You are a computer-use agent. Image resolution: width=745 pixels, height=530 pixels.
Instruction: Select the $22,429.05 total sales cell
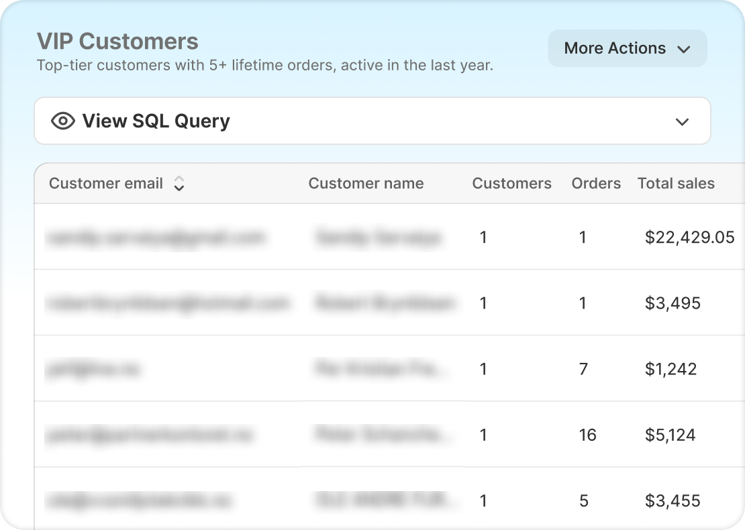click(689, 237)
